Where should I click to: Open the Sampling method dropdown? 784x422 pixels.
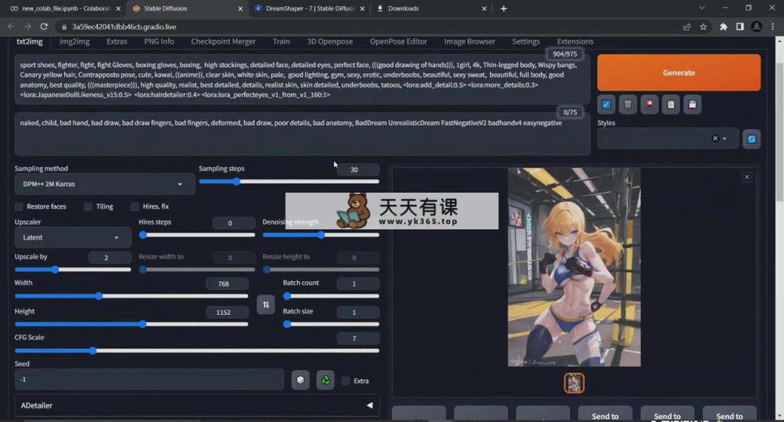coord(104,183)
